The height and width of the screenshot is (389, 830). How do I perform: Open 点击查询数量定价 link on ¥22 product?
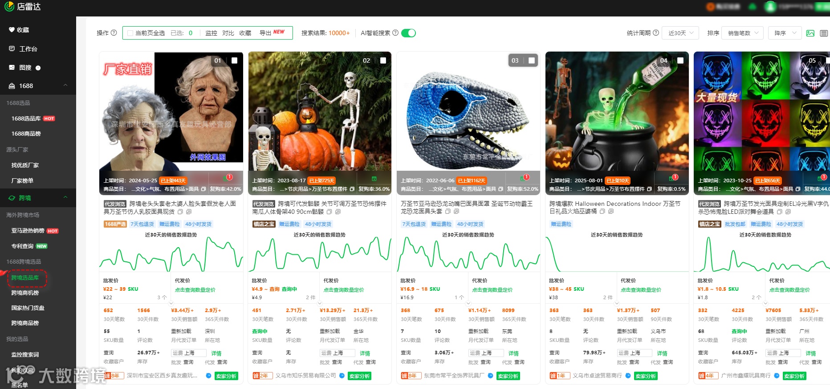[x=195, y=290]
